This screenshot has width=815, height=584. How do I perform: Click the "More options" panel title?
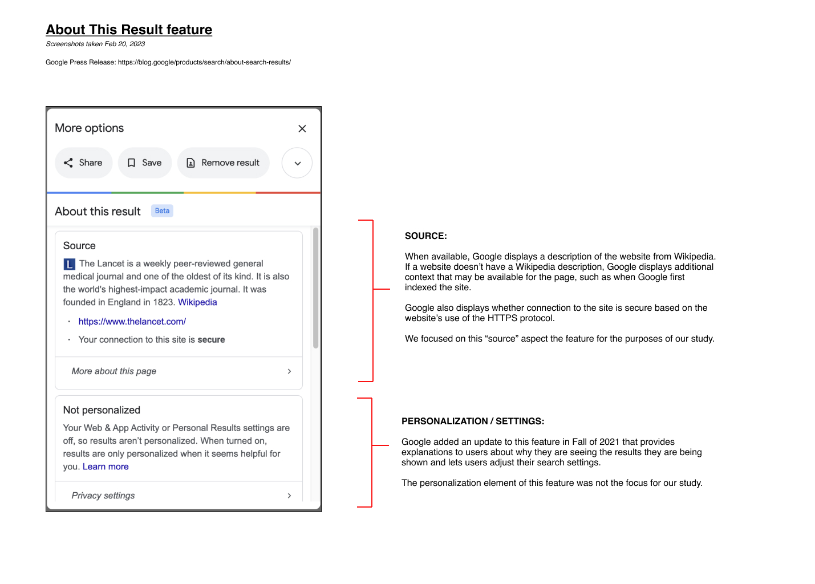[x=89, y=128]
